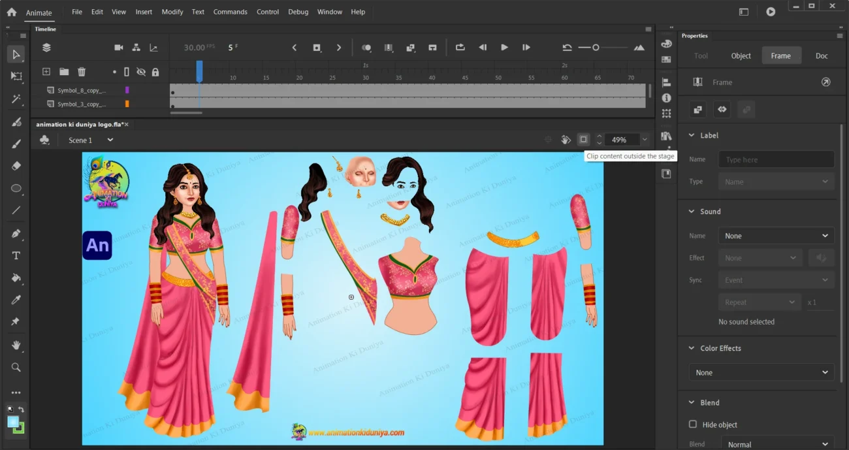
Task: Select the Hand tool
Action: [x=16, y=345]
